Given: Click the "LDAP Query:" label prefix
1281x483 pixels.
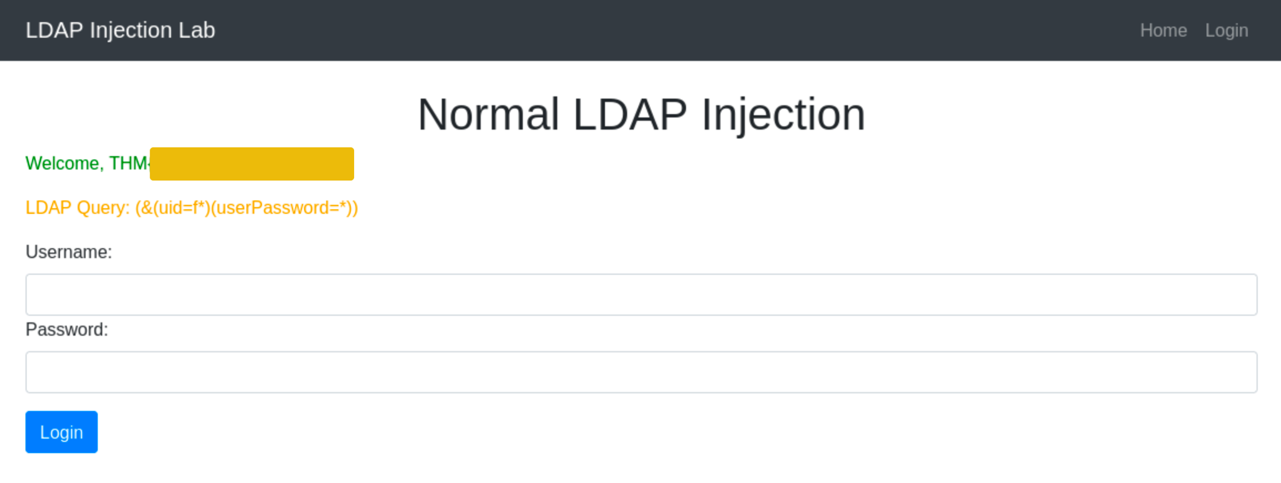Looking at the screenshot, I should pyautogui.click(x=77, y=208).
